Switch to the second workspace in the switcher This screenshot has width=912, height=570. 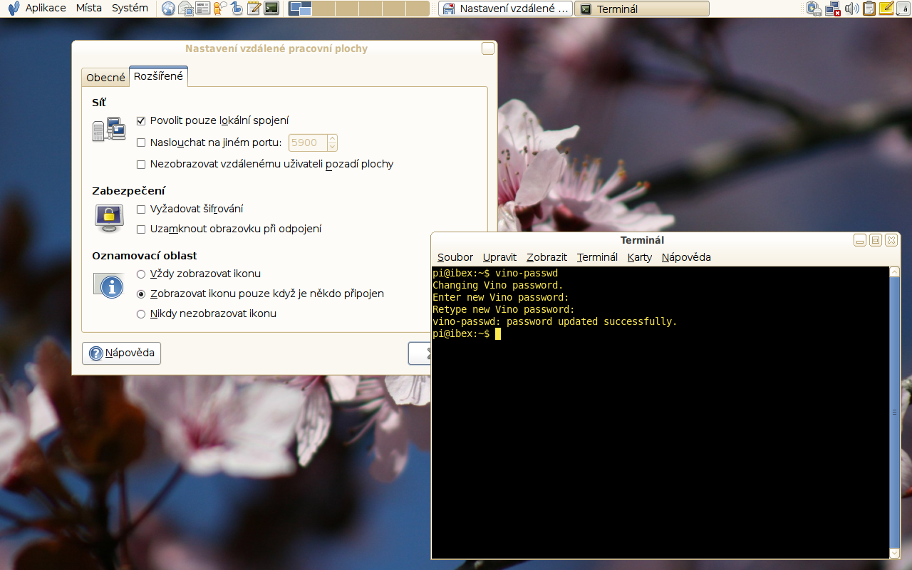pos(323,9)
